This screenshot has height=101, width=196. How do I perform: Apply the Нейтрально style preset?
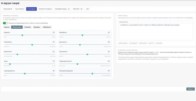pyautogui.click(x=47, y=27)
